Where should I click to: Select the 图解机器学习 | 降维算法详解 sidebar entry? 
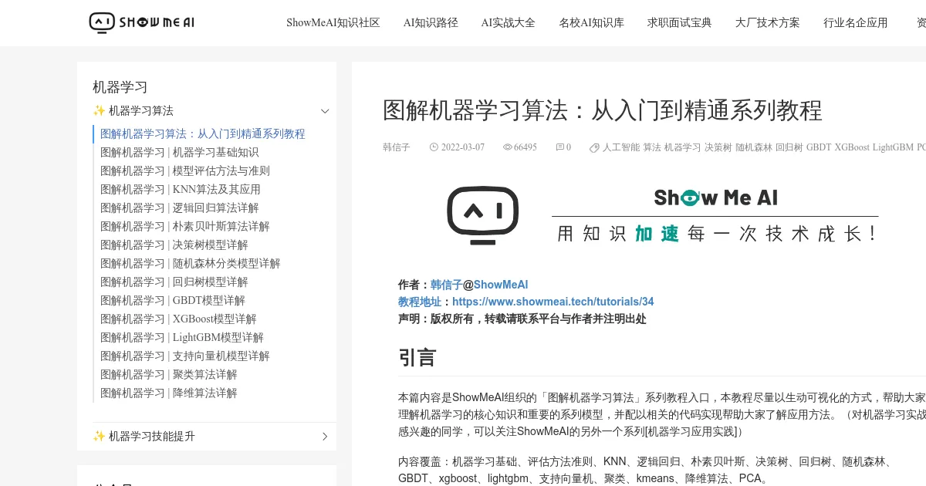coord(168,393)
